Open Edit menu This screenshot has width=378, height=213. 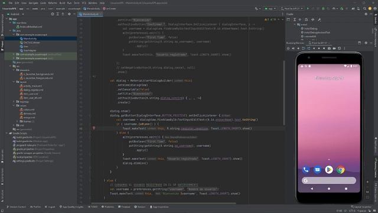(17, 3)
